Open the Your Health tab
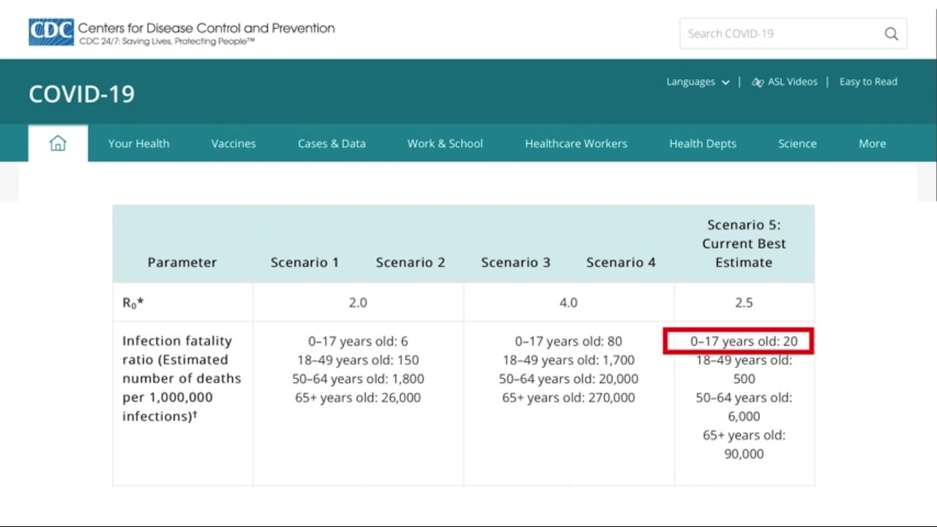 pos(138,143)
